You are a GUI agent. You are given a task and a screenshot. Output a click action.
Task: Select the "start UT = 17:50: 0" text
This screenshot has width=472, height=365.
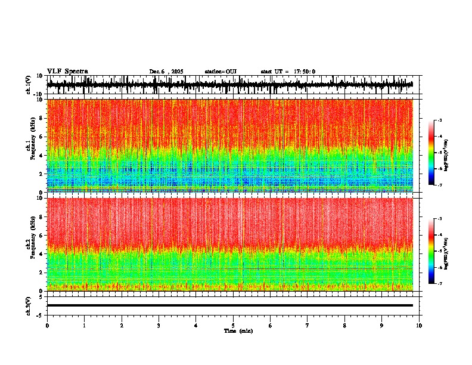click(x=288, y=72)
